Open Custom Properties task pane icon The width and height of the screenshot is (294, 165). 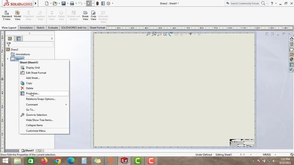tap(292, 65)
